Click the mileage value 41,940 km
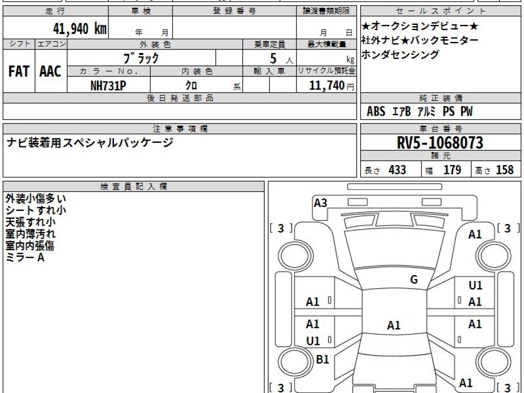The image size is (524, 393). 79,29
